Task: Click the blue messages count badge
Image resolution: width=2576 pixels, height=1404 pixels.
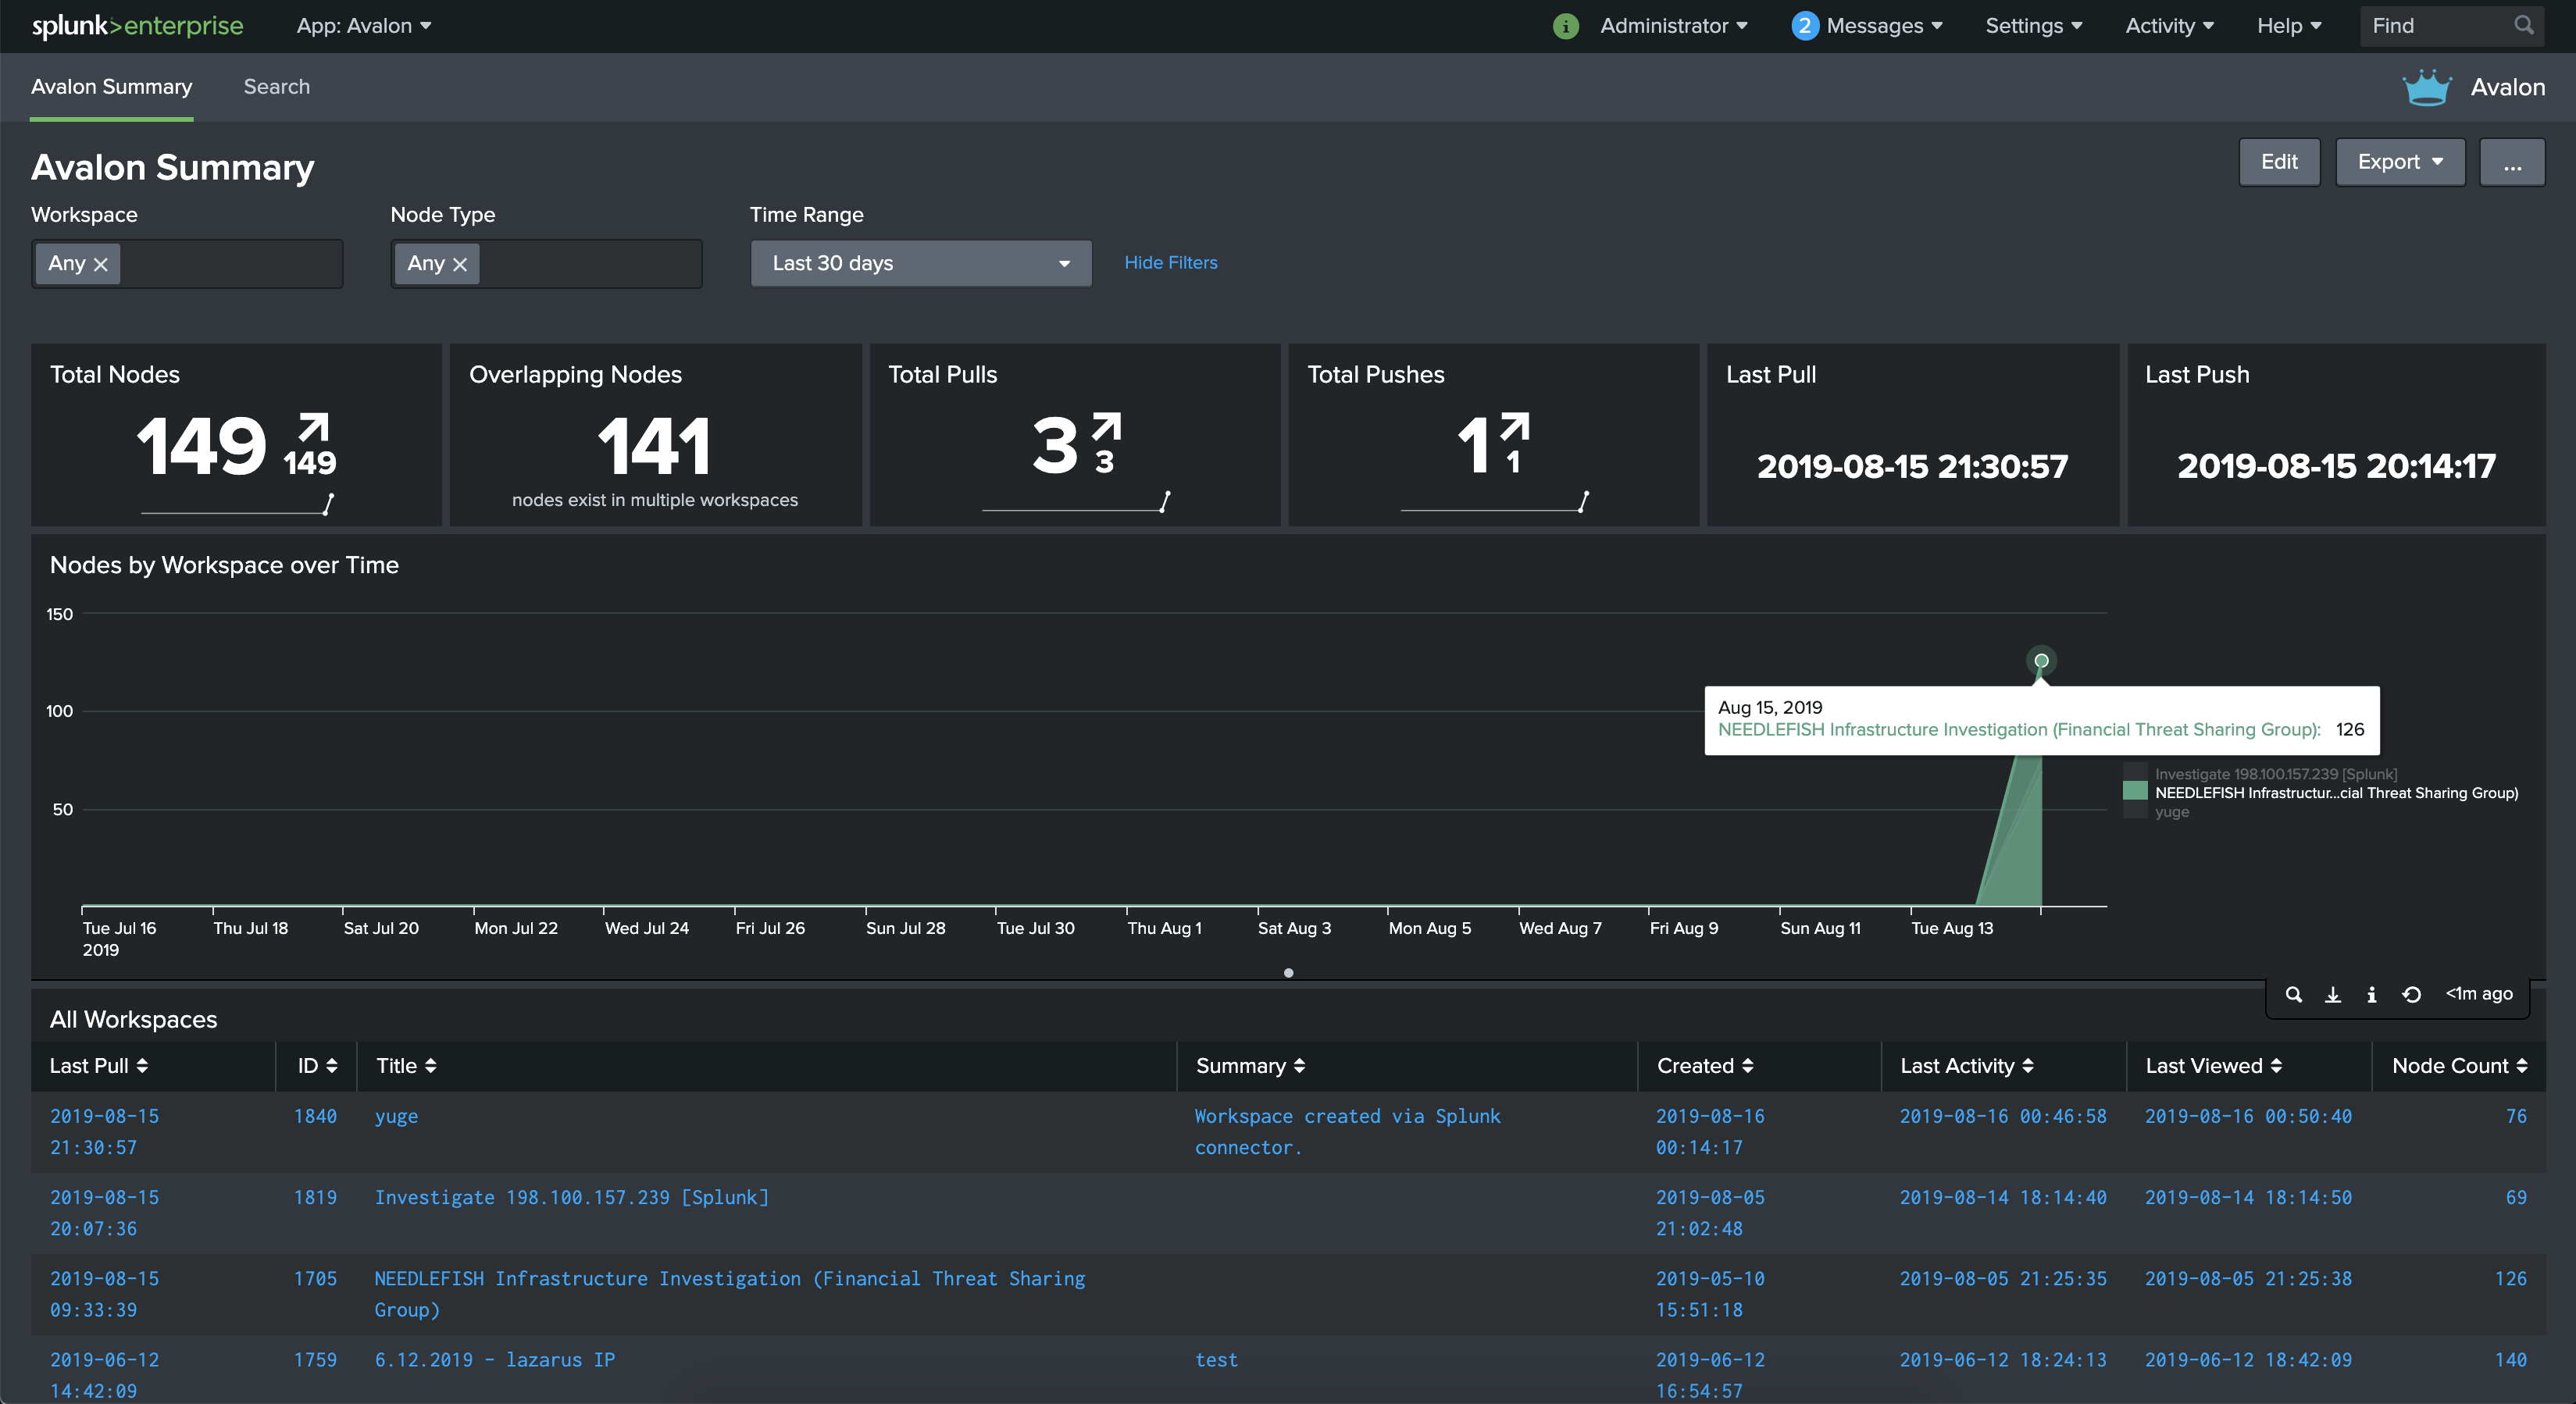Action: click(1804, 26)
